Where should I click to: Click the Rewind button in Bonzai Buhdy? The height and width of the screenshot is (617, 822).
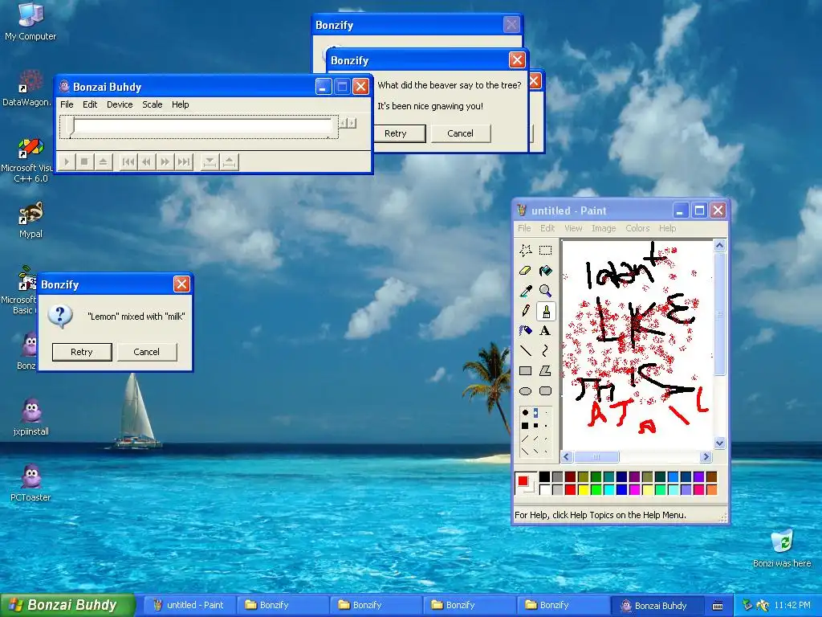pos(146,161)
